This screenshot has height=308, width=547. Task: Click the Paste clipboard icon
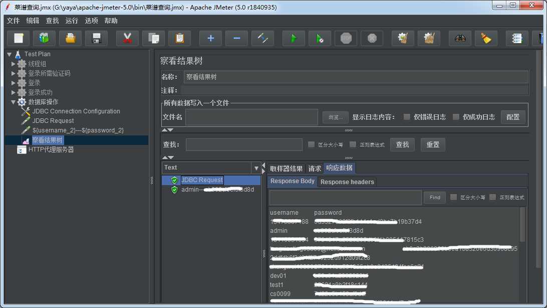[180, 38]
